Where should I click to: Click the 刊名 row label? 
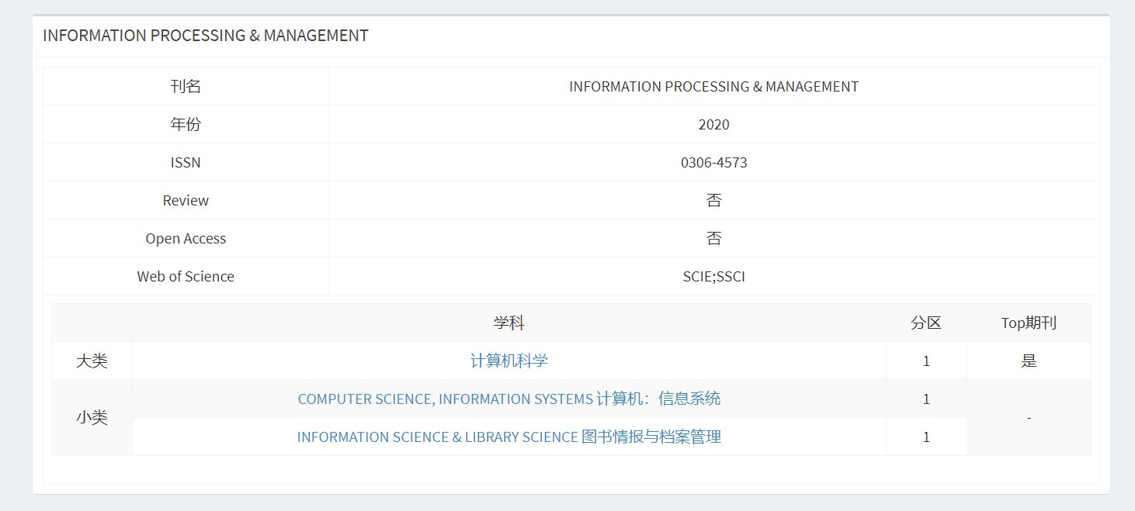[186, 86]
